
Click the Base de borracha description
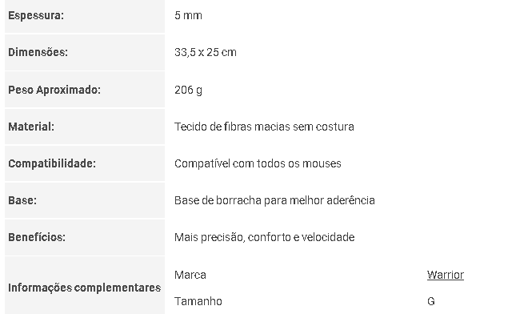point(274,200)
